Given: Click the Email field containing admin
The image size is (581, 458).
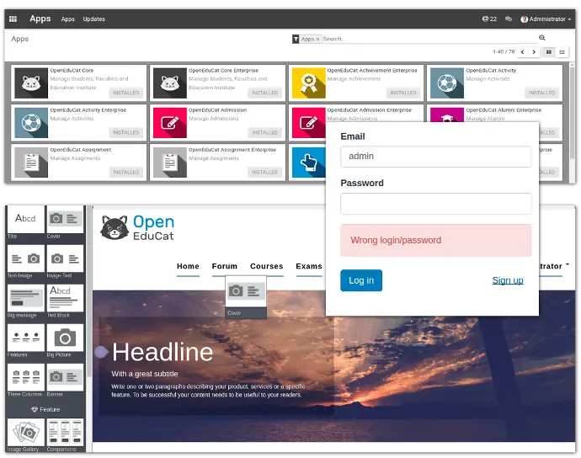Looking at the screenshot, I should point(436,157).
